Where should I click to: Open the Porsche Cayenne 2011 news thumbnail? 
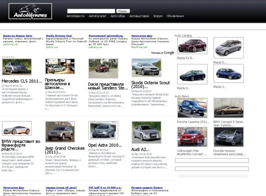(x=192, y=108)
